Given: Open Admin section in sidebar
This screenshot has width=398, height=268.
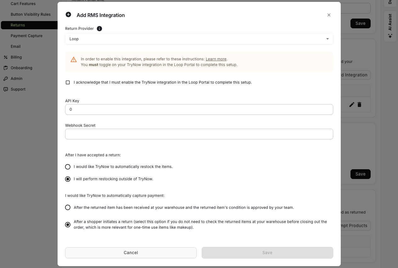Looking at the screenshot, I should tap(16, 79).
